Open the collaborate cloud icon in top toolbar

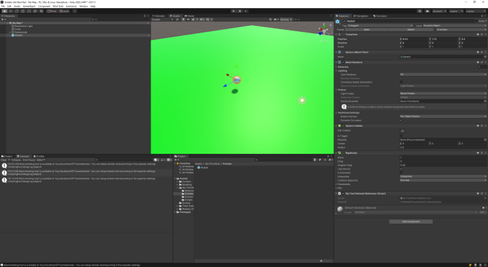(427, 11)
